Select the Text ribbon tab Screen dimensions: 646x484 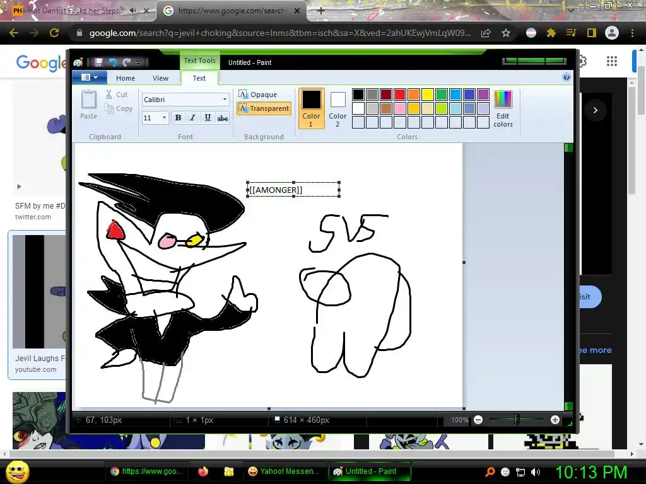point(199,78)
